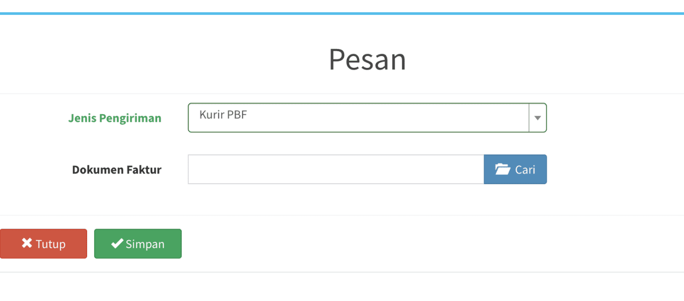Close the dialog with red Tutup button

tap(43, 244)
